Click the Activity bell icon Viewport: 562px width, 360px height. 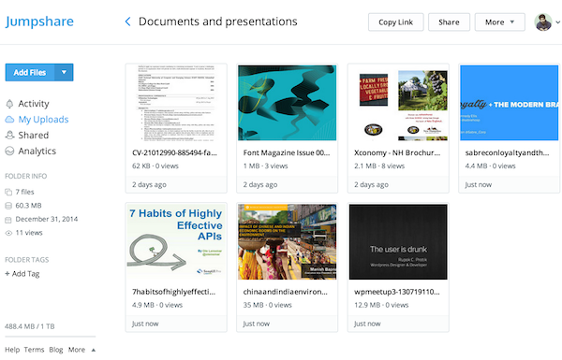point(9,104)
